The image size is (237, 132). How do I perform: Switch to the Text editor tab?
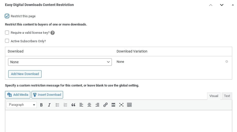click(227, 96)
